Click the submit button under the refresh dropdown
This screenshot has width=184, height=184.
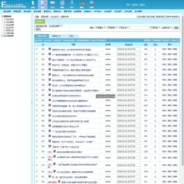coord(38,29)
